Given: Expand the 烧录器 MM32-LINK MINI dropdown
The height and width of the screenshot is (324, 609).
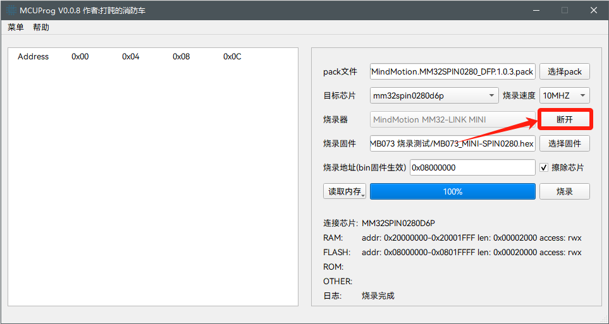Looking at the screenshot, I should pyautogui.click(x=452, y=119).
